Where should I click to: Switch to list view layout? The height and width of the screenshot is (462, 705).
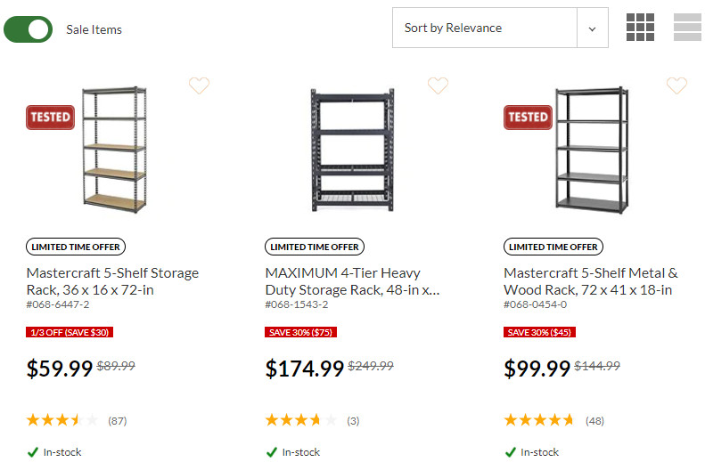687,28
